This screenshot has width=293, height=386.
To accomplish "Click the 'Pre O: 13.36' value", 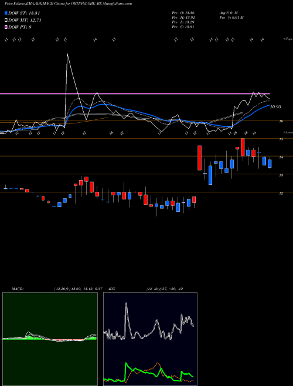I will click(183, 12).
